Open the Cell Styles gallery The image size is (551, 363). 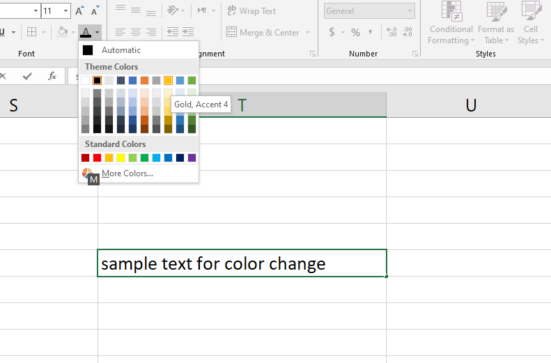530,23
